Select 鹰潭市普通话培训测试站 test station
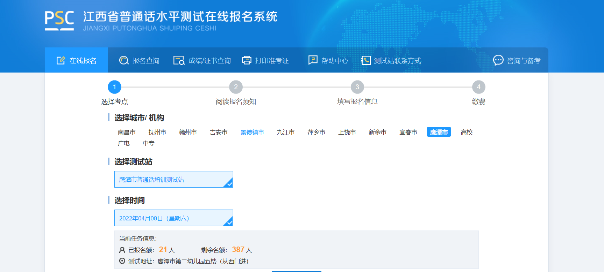 pos(174,179)
